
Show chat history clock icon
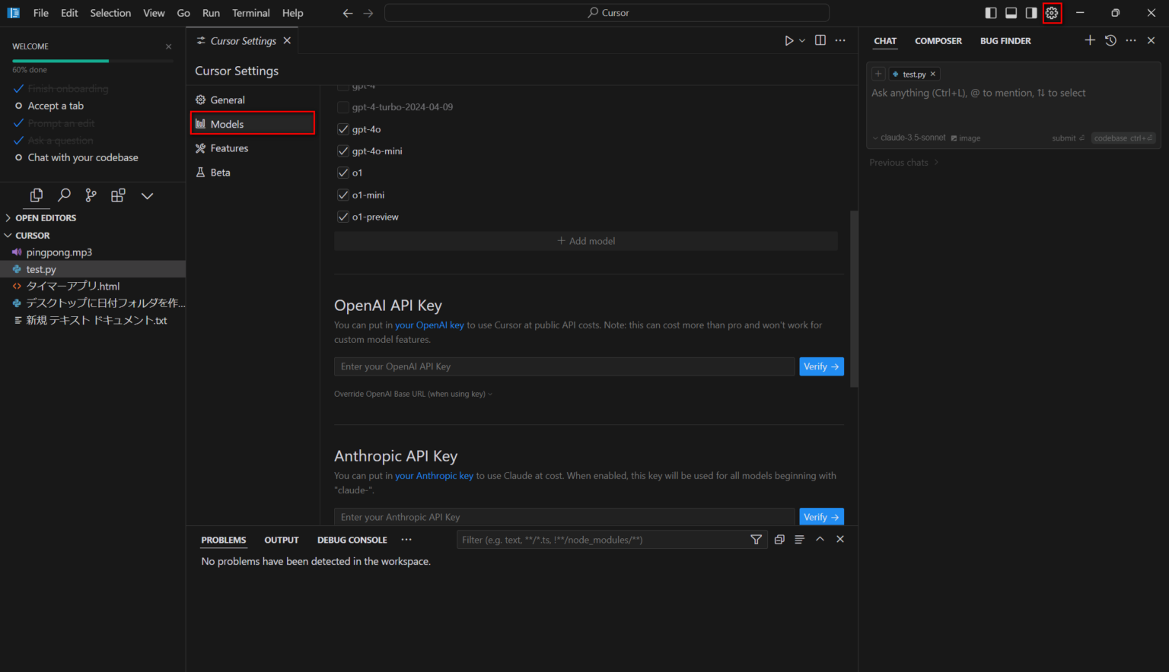coord(1110,40)
